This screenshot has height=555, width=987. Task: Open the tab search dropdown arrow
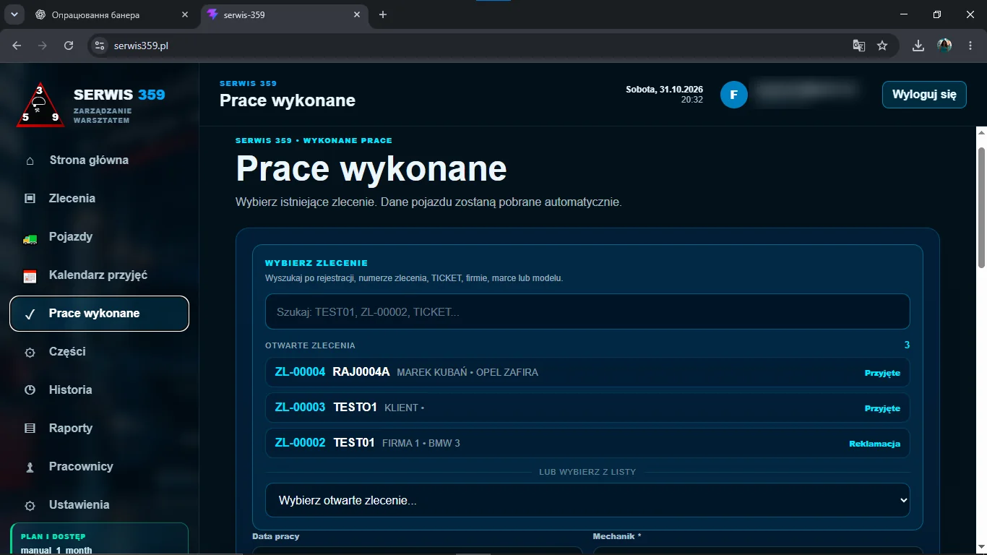pos(14,14)
